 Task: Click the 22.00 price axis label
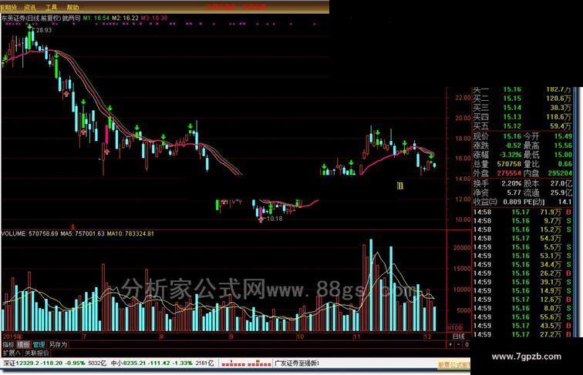463,98
